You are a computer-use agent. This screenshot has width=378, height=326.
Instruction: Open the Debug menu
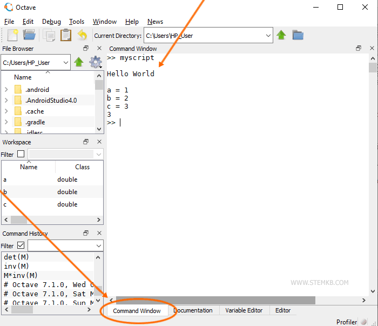(x=51, y=22)
